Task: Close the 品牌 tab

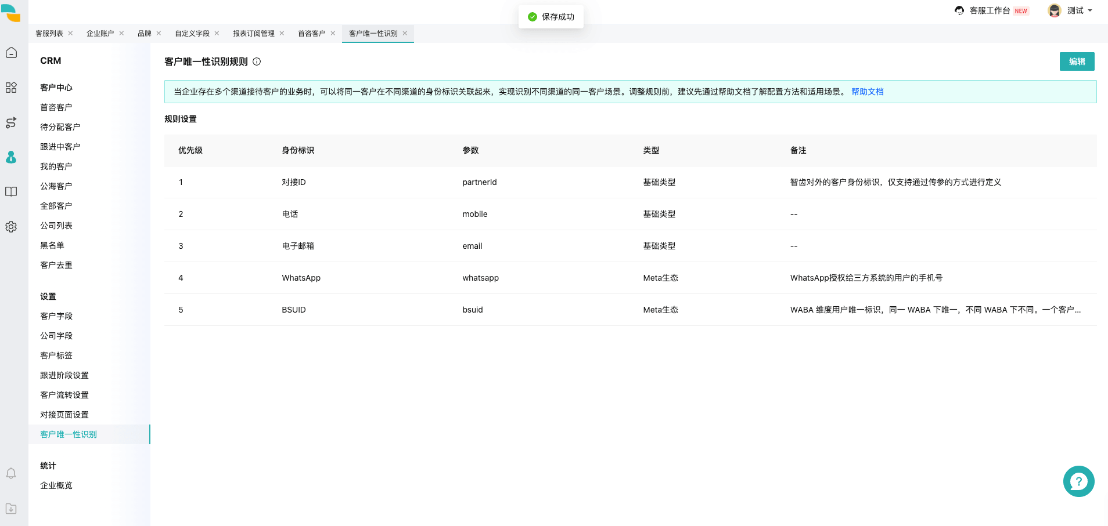Action: point(159,33)
